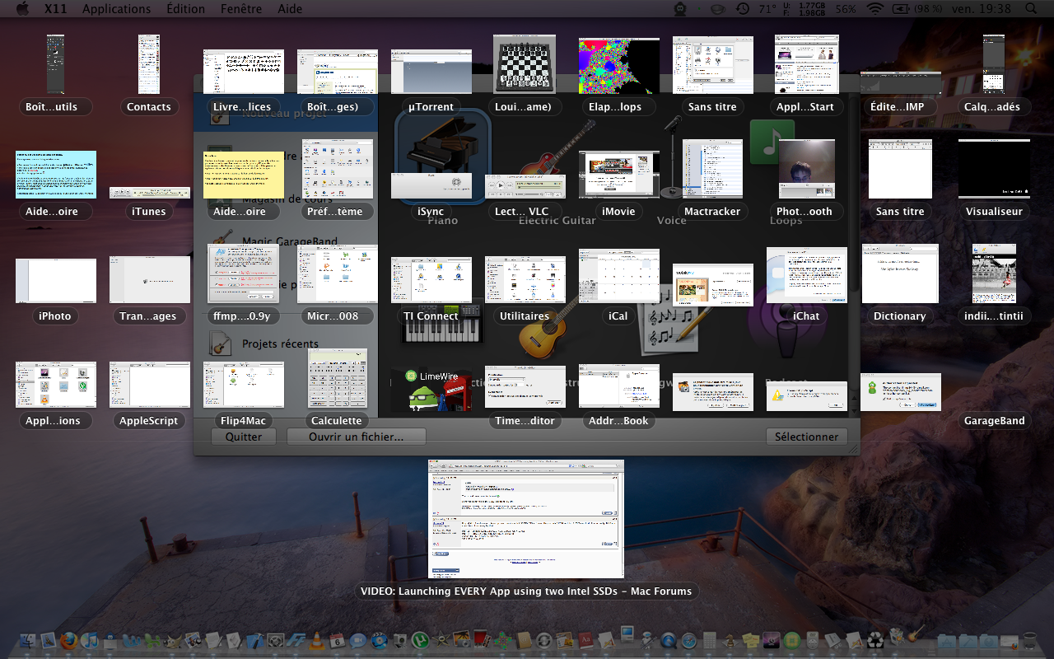
Task: Select the iCal calendar window thumbnail
Action: click(619, 276)
